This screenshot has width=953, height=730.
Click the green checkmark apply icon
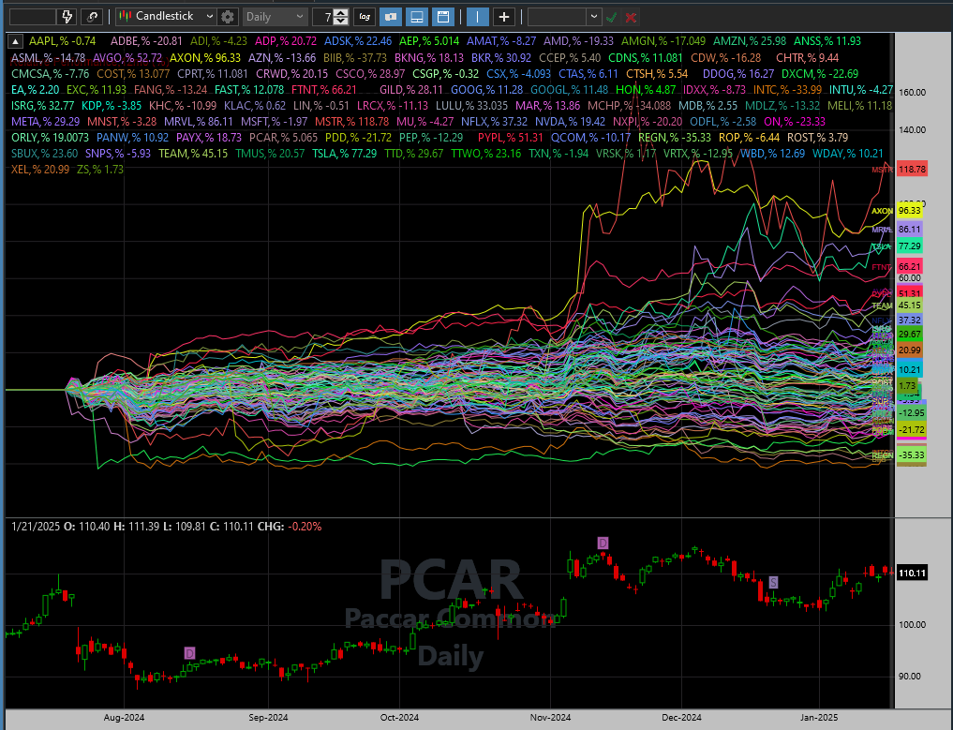click(x=612, y=17)
